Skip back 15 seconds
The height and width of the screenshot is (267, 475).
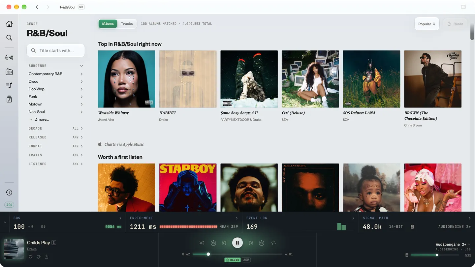[x=213, y=243]
